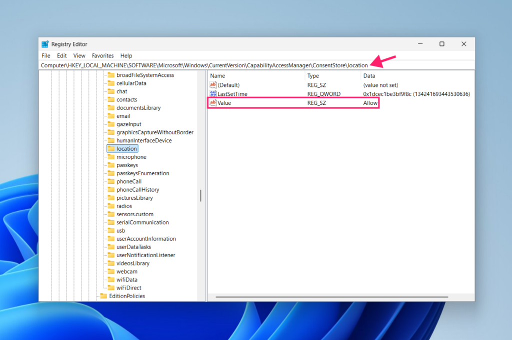The width and height of the screenshot is (512, 340).
Task: Open the Edit menu
Action: 61,56
